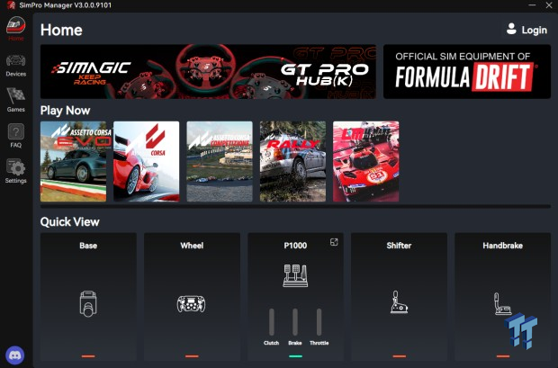Viewport: 558px width, 368px height.
Task: Launch the red Assetto Corsa game tile
Action: 147,162
